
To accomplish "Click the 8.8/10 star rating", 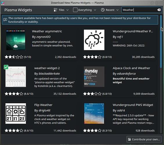I will pyautogui.click(x=92, y=57).
